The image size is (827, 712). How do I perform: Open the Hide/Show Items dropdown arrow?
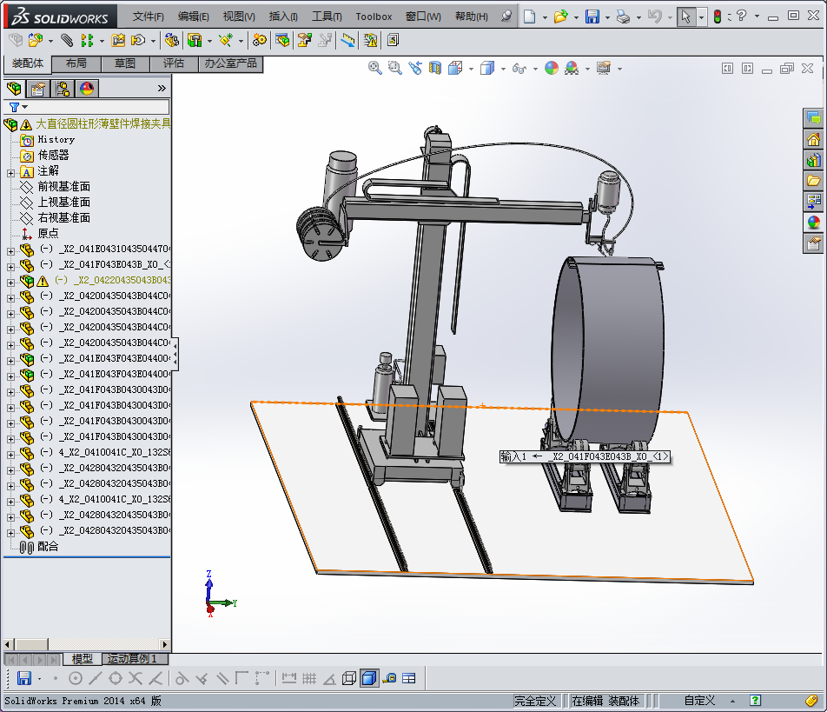pos(535,69)
